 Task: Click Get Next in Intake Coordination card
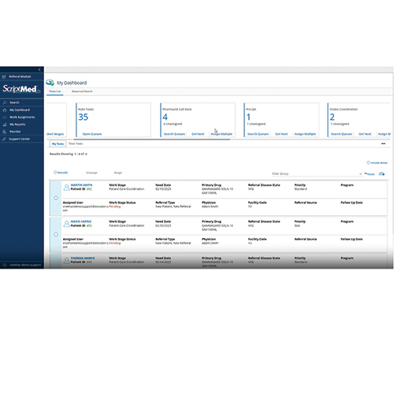365,134
